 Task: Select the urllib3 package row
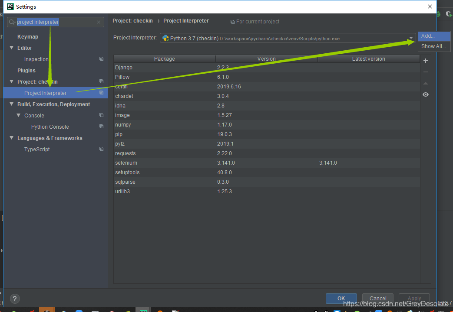[267, 191]
